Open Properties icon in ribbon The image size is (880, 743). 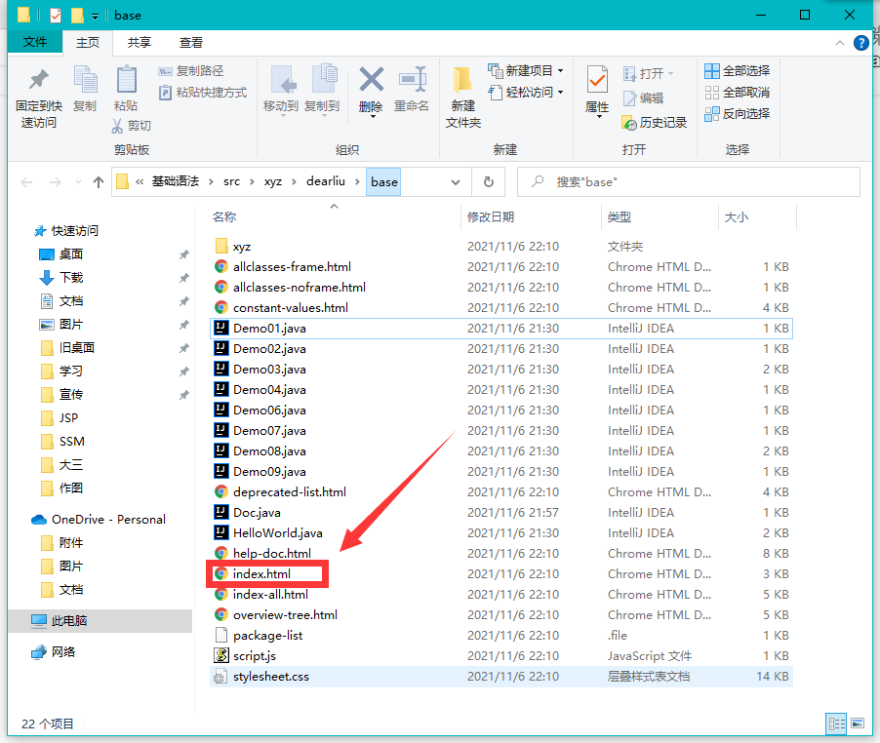[x=597, y=82]
